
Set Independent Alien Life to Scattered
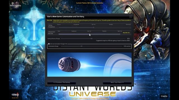[x=74, y=31]
